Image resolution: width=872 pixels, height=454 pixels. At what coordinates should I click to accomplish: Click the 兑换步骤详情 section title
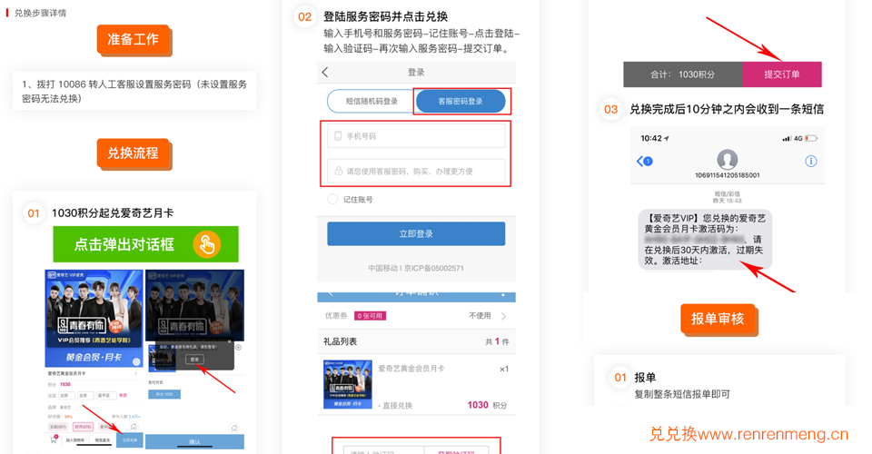tap(40, 13)
